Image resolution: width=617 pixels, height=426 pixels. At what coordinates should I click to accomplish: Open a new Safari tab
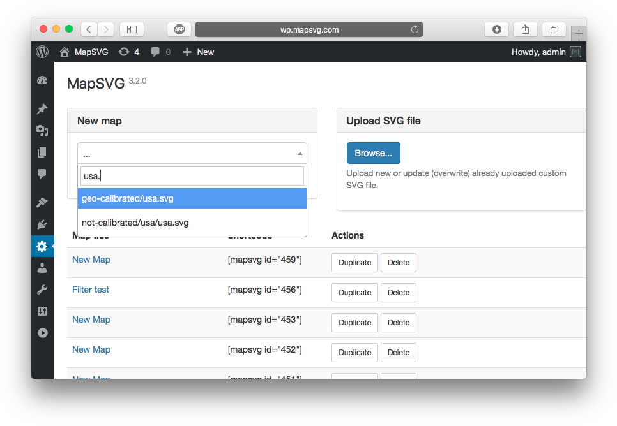coord(579,34)
